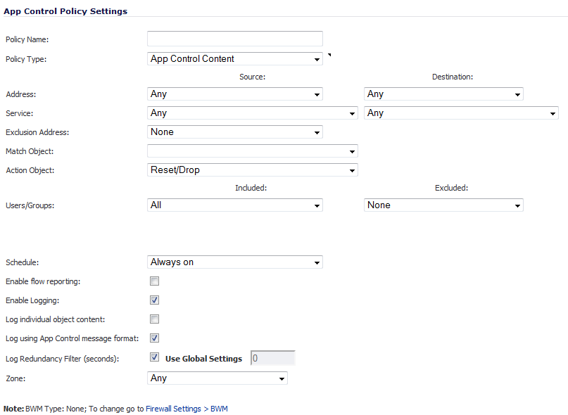Click the Policy Name input field
Screen dimensions: 568x415
(235, 39)
